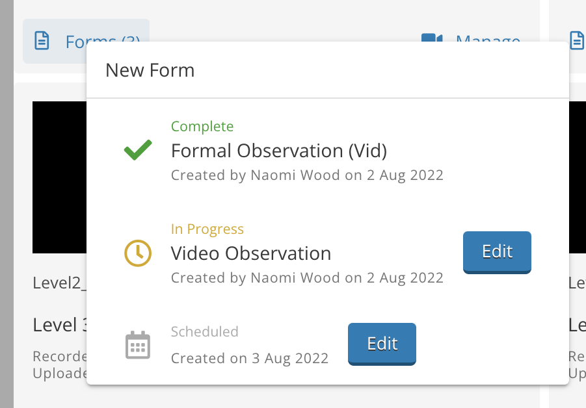The height and width of the screenshot is (408, 586).
Task: Click the Created on 3 Aug 2022 text
Action: 250,359
